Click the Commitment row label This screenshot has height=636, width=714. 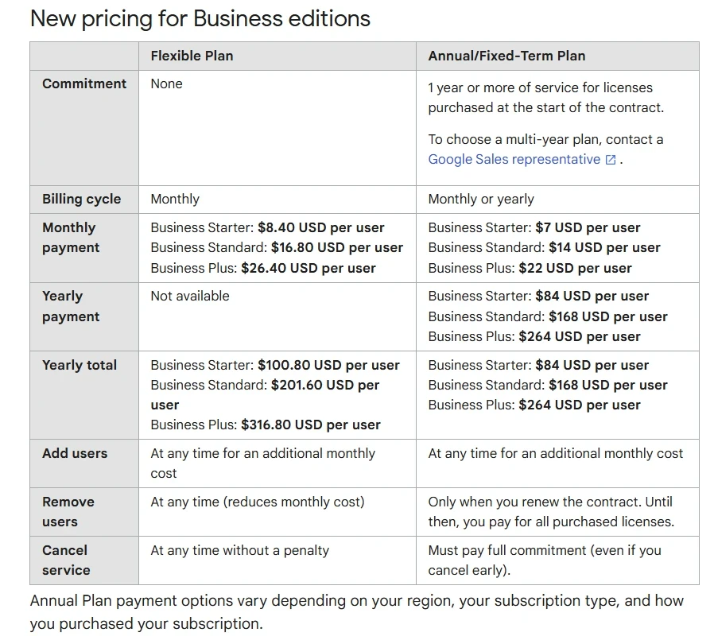84,83
